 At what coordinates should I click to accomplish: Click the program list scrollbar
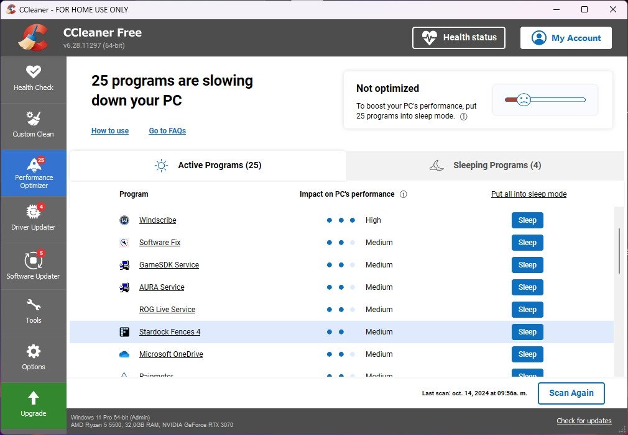pyautogui.click(x=619, y=251)
